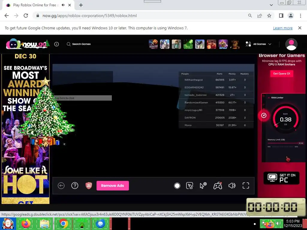The width and height of the screenshot is (307, 230).
Task: Open the taskbar clock and date
Action: coord(293,223)
